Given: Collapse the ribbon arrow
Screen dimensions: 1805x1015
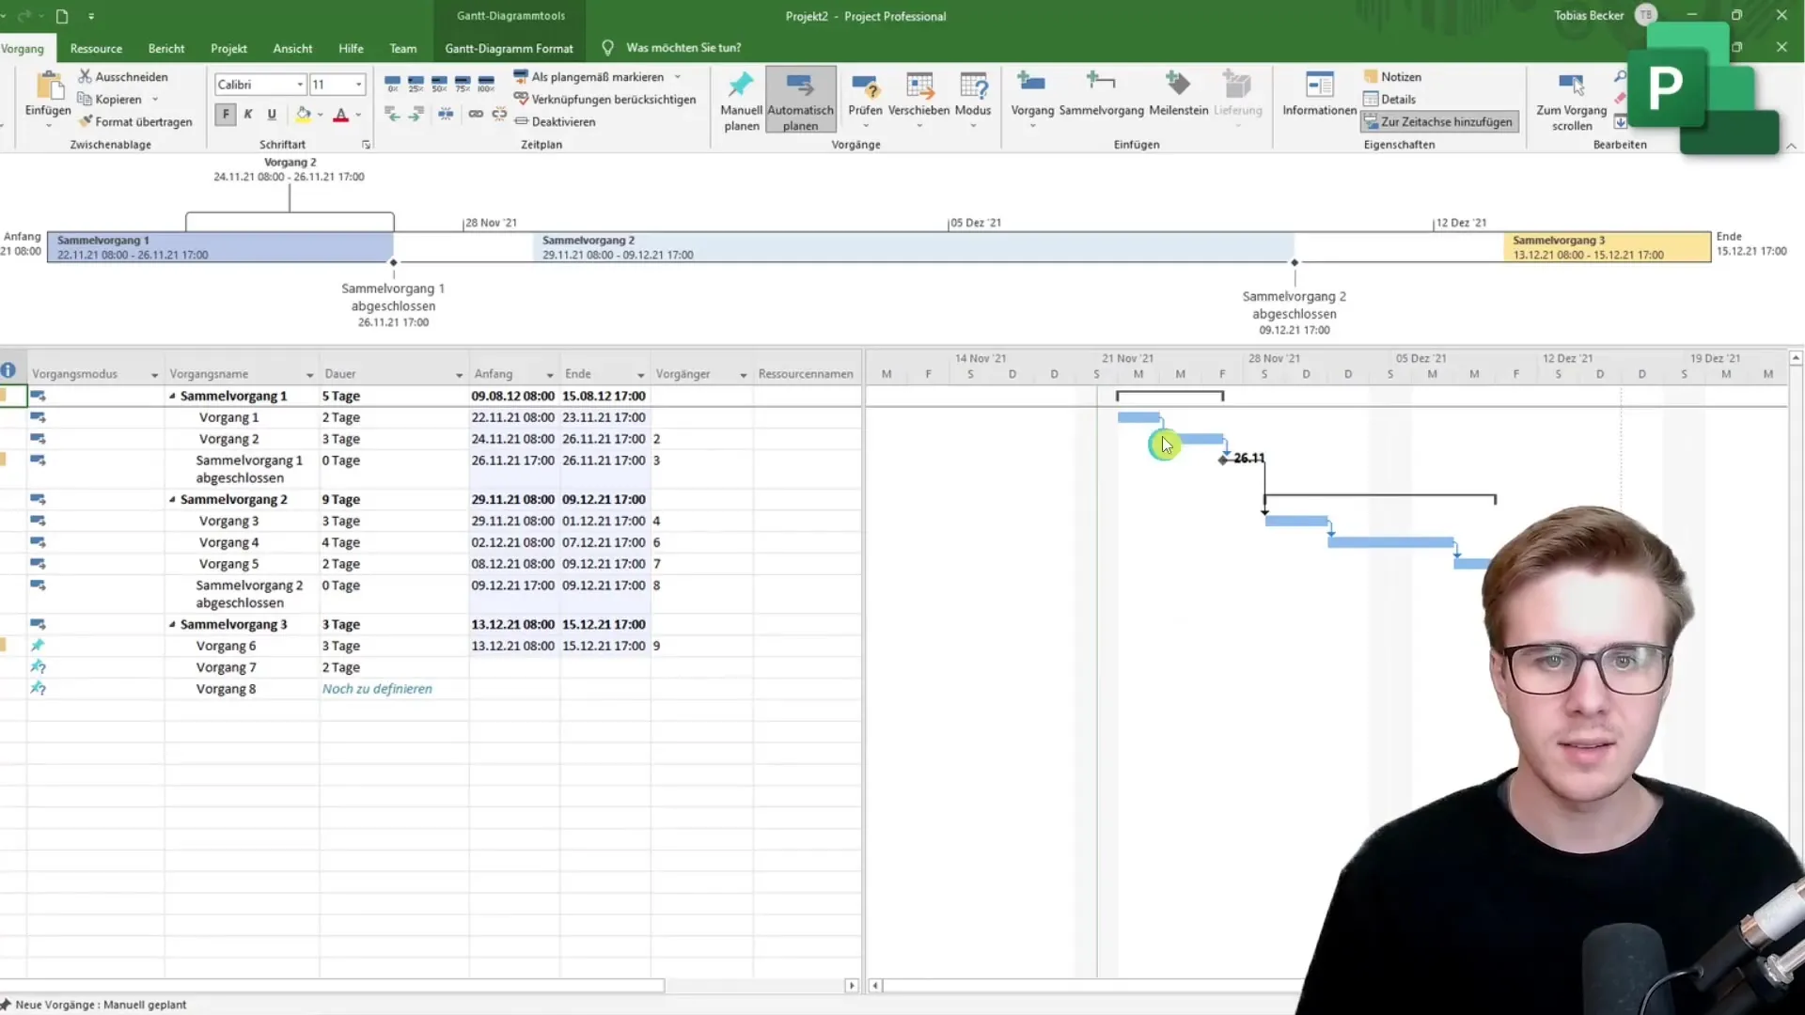Looking at the screenshot, I should click(1791, 146).
